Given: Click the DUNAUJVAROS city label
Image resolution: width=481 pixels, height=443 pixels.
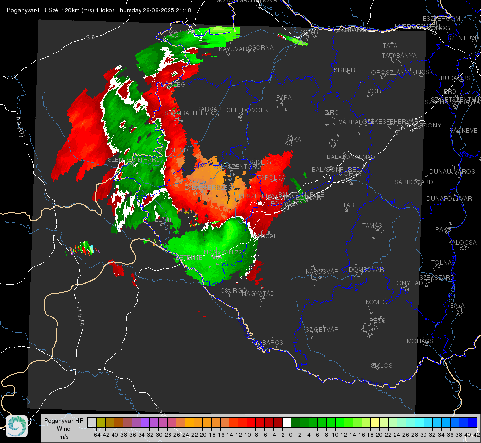Looking at the screenshot, I should pos(452,171).
